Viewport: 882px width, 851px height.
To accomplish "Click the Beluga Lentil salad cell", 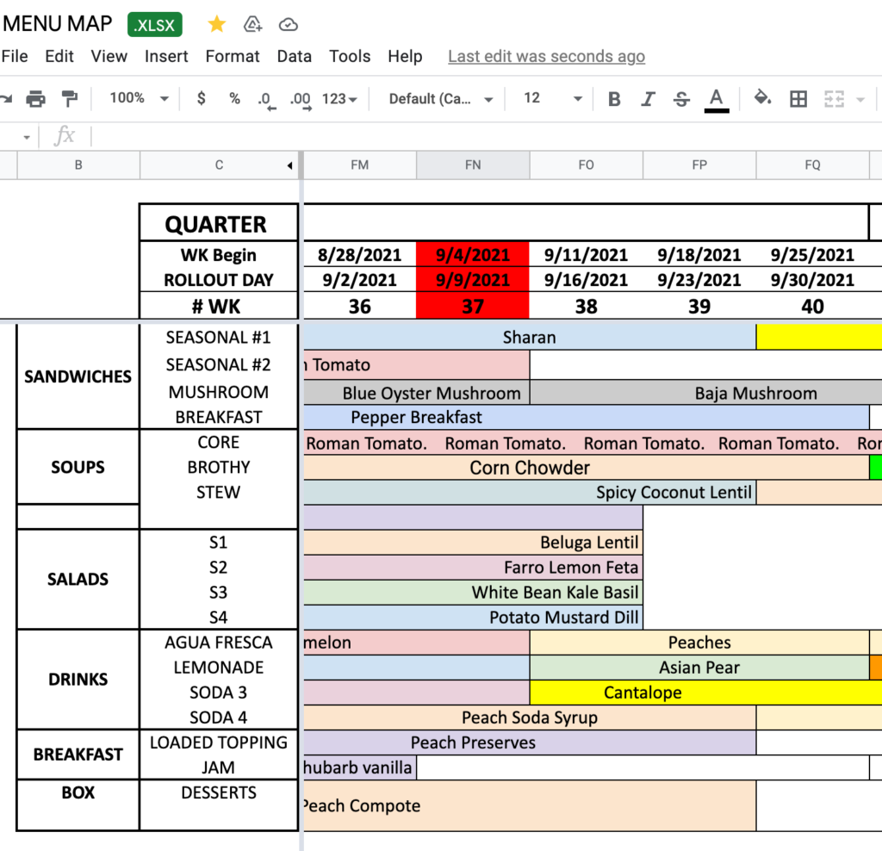I will tap(473, 542).
